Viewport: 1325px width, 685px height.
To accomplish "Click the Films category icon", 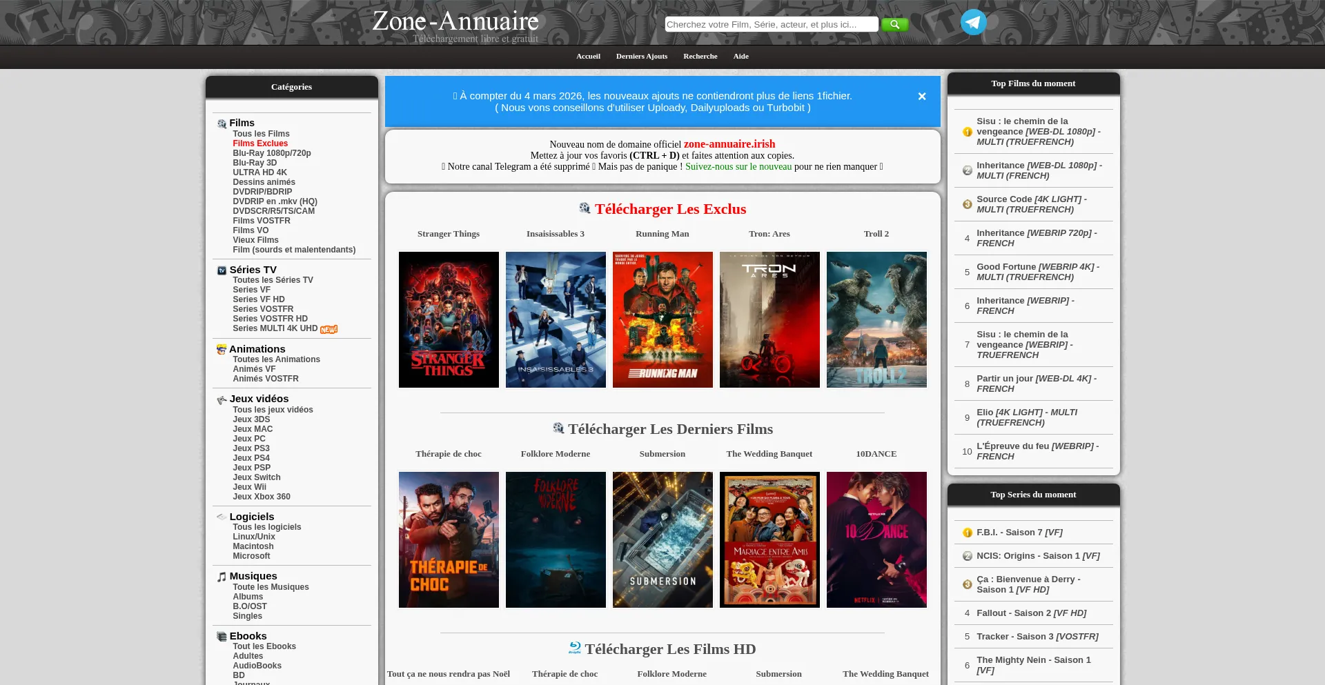I will pyautogui.click(x=222, y=123).
